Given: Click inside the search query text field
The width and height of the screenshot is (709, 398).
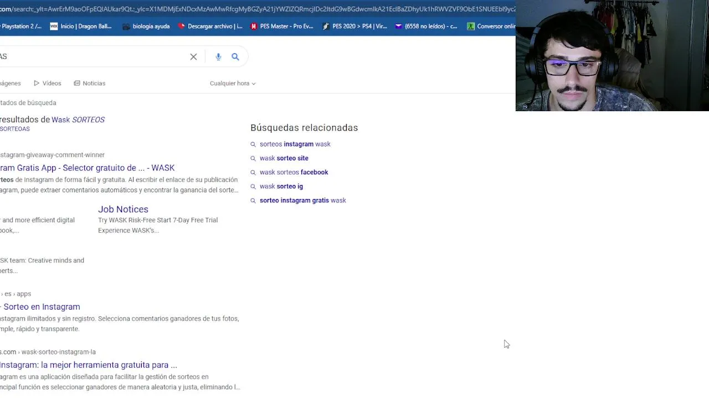Looking at the screenshot, I should [x=91, y=56].
